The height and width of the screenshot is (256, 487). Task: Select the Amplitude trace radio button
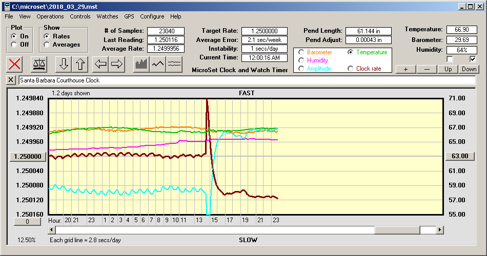(x=301, y=68)
